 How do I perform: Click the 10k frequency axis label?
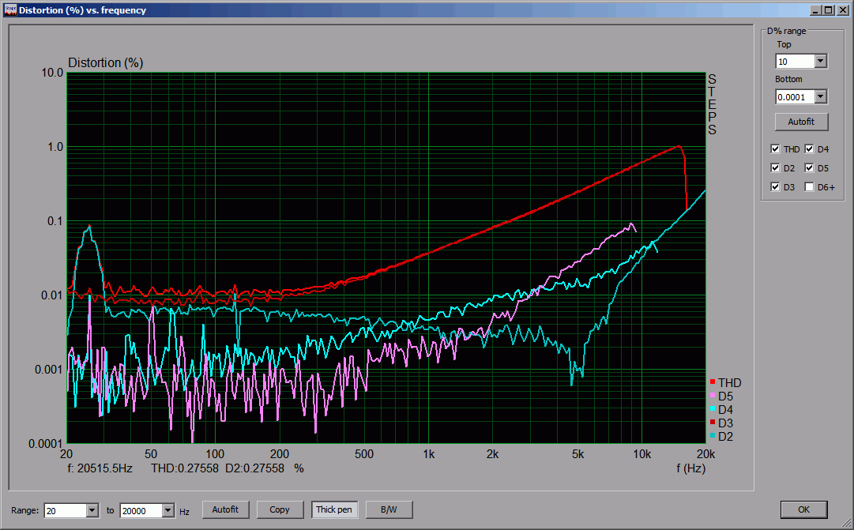point(641,454)
